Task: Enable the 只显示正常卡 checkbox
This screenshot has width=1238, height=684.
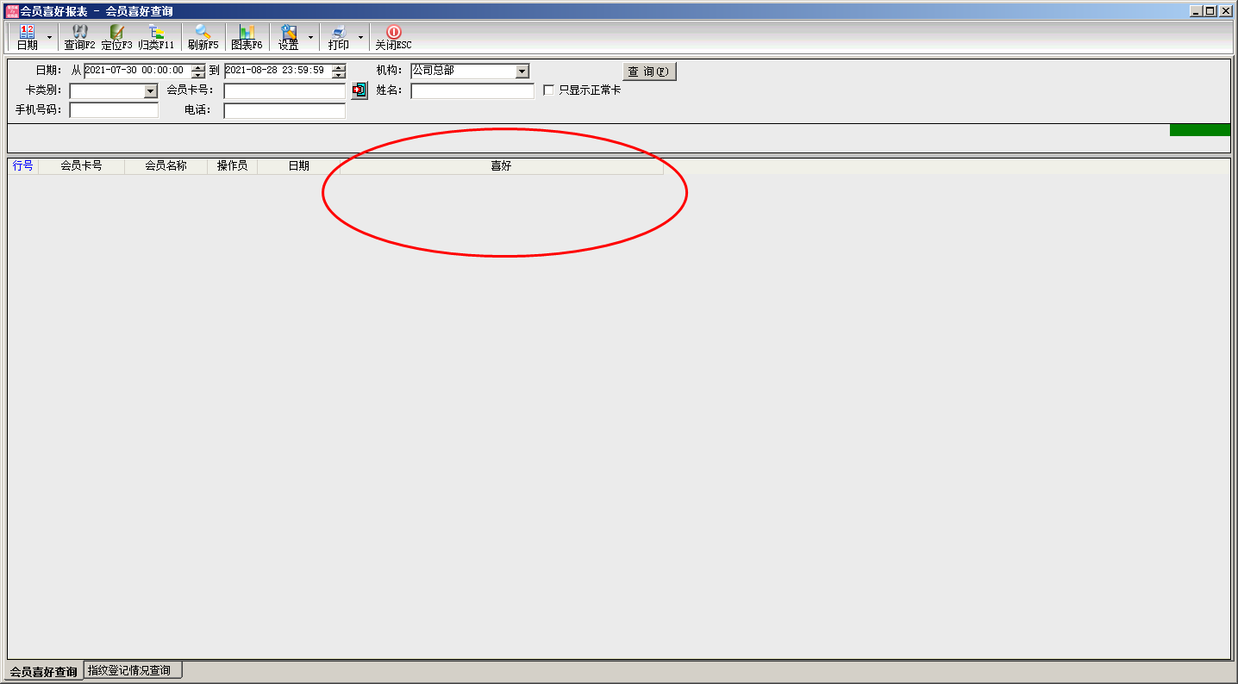Action: click(x=548, y=90)
